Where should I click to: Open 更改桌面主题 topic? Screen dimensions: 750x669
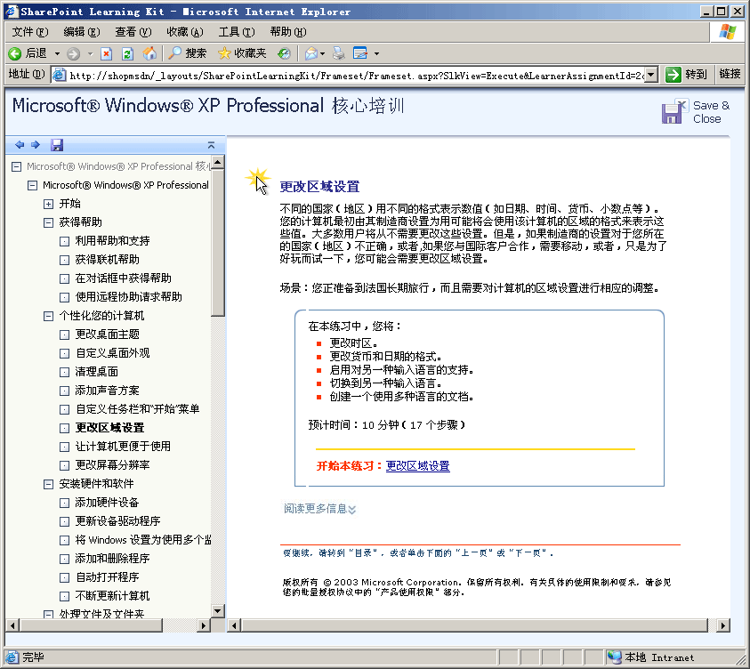[107, 334]
